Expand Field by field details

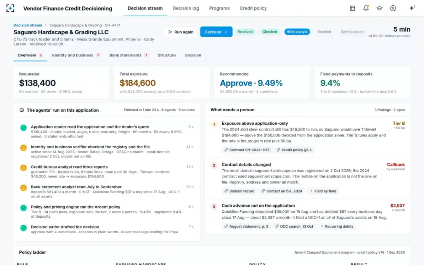[x=323, y=191]
